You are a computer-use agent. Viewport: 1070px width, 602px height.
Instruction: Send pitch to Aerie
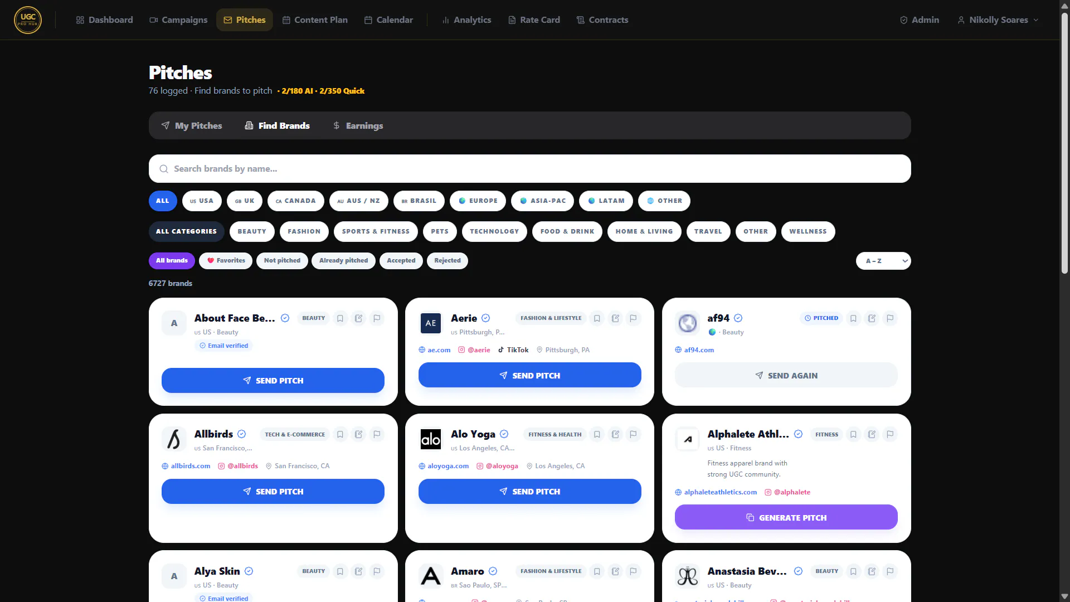coord(530,375)
